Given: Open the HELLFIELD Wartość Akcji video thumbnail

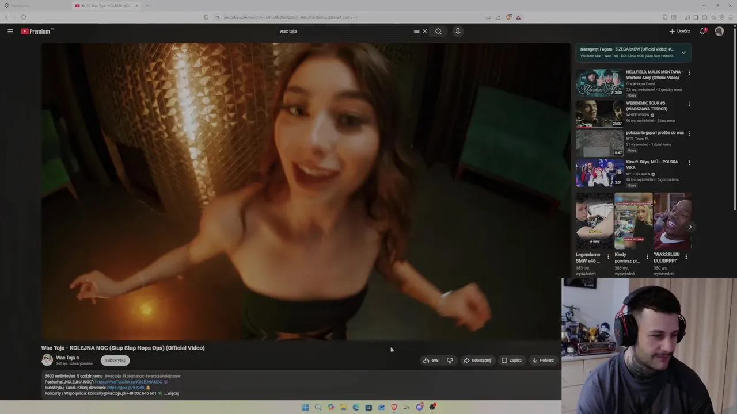Looking at the screenshot, I should point(599,83).
